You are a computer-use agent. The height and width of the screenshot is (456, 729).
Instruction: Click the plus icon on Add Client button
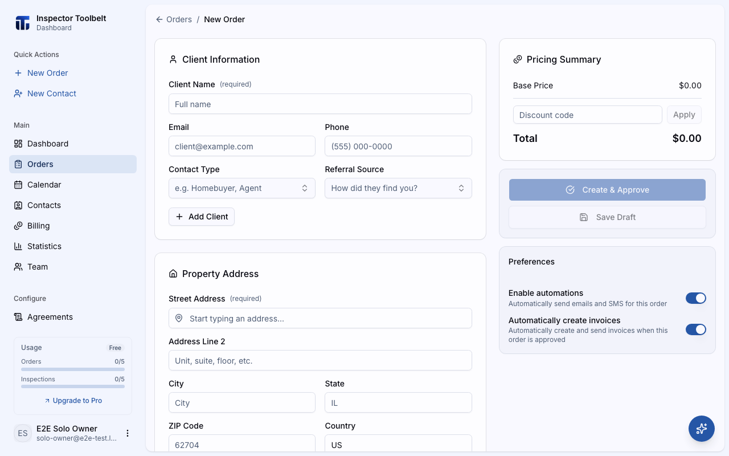[x=179, y=217]
